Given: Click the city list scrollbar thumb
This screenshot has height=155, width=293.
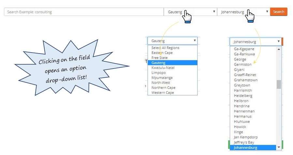Looking at the screenshot, I should click(x=279, y=84).
